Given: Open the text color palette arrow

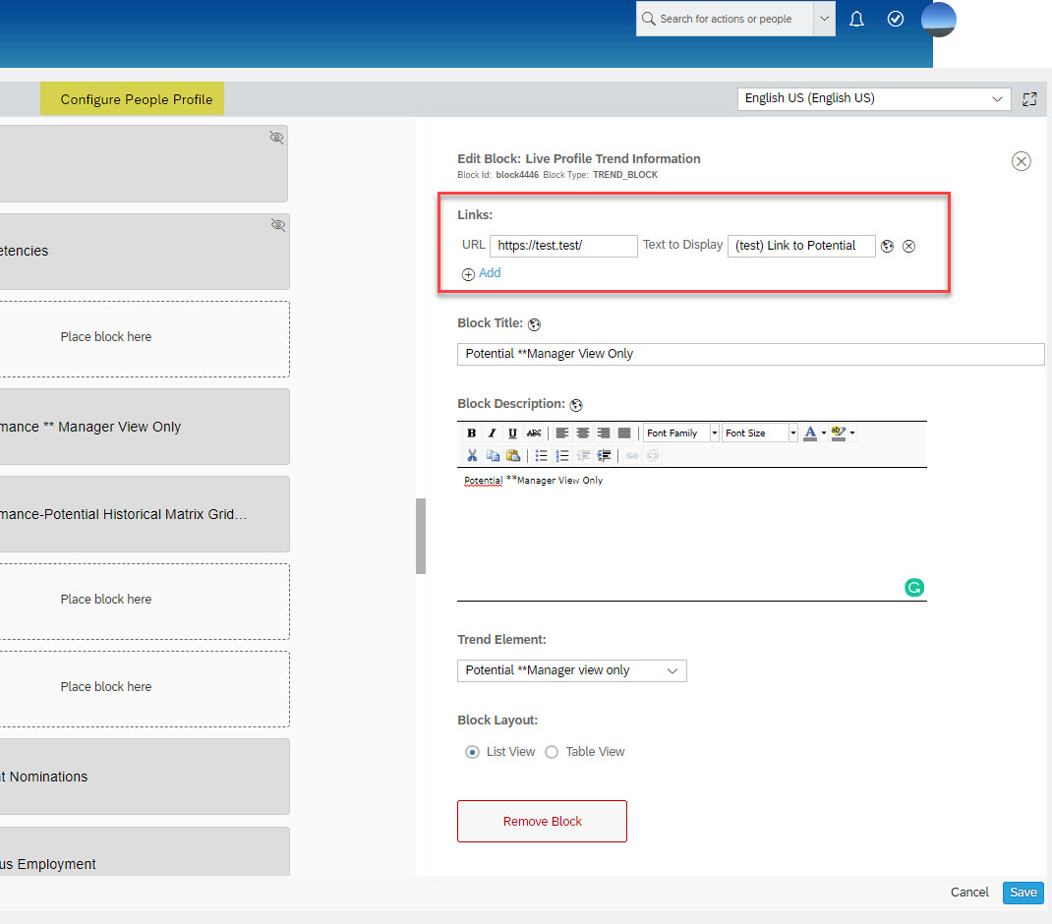Looking at the screenshot, I should [824, 433].
